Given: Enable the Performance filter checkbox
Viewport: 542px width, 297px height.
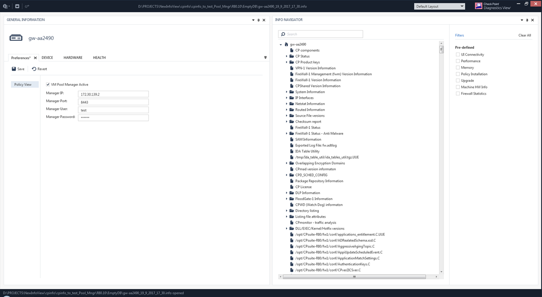Looking at the screenshot, I should pos(458,61).
